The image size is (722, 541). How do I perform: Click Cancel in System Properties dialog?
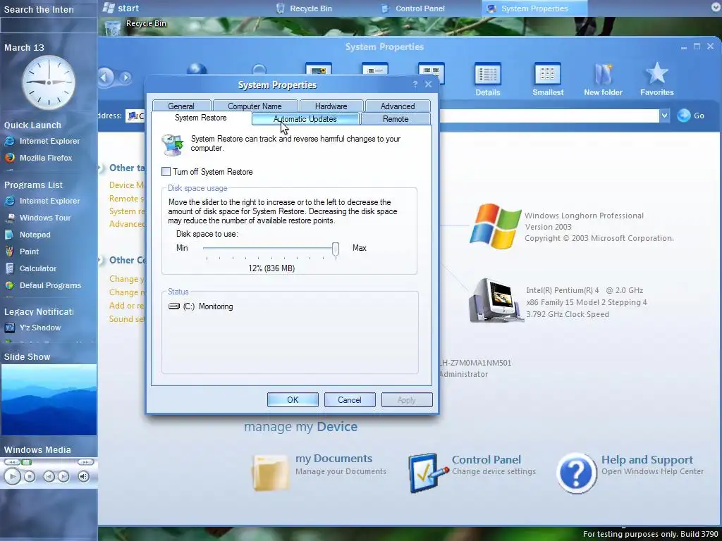350,400
